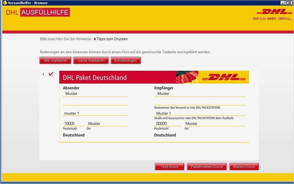This screenshot has height=184, width=294.
Task: Maximize the Versandhelfer browser window
Action: (287, 3)
